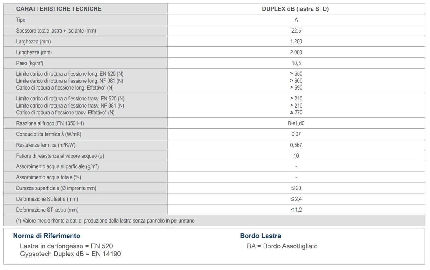This screenshot has height=270, width=430.
Task: Click the Bordo Lastra heading
Action: tap(260, 236)
